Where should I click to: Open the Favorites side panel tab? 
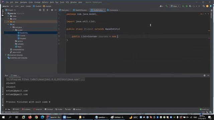point(3,102)
